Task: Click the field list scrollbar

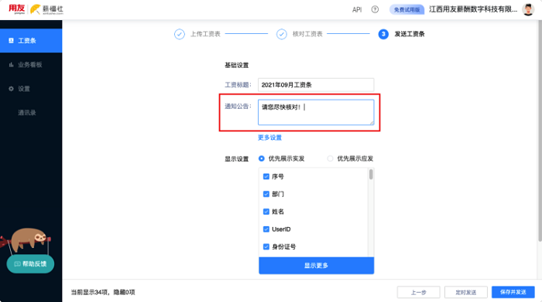Action: [x=371, y=175]
